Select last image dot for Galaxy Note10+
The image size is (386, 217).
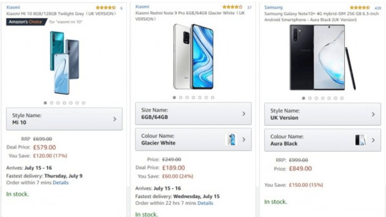[x=341, y=98]
